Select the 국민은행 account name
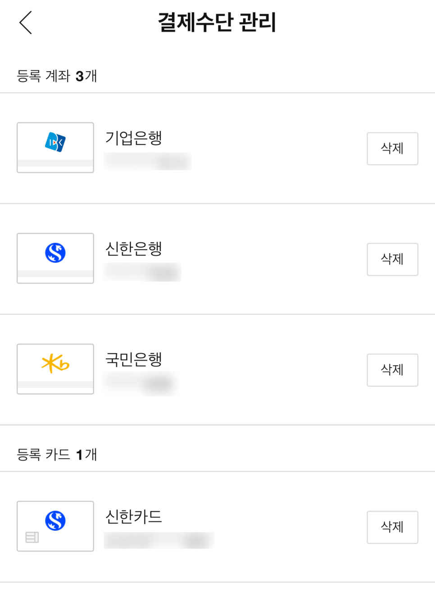The width and height of the screenshot is (435, 596). pos(133,359)
